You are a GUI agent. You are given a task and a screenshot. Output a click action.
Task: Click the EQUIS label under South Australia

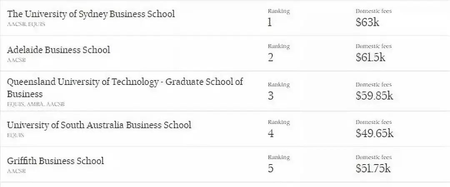pos(15,135)
